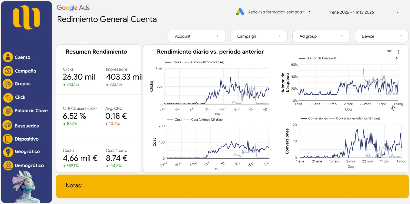Viewport: 410px width, 204px height.
Task: Toggle the Clicks legend series
Action: (x=173, y=62)
